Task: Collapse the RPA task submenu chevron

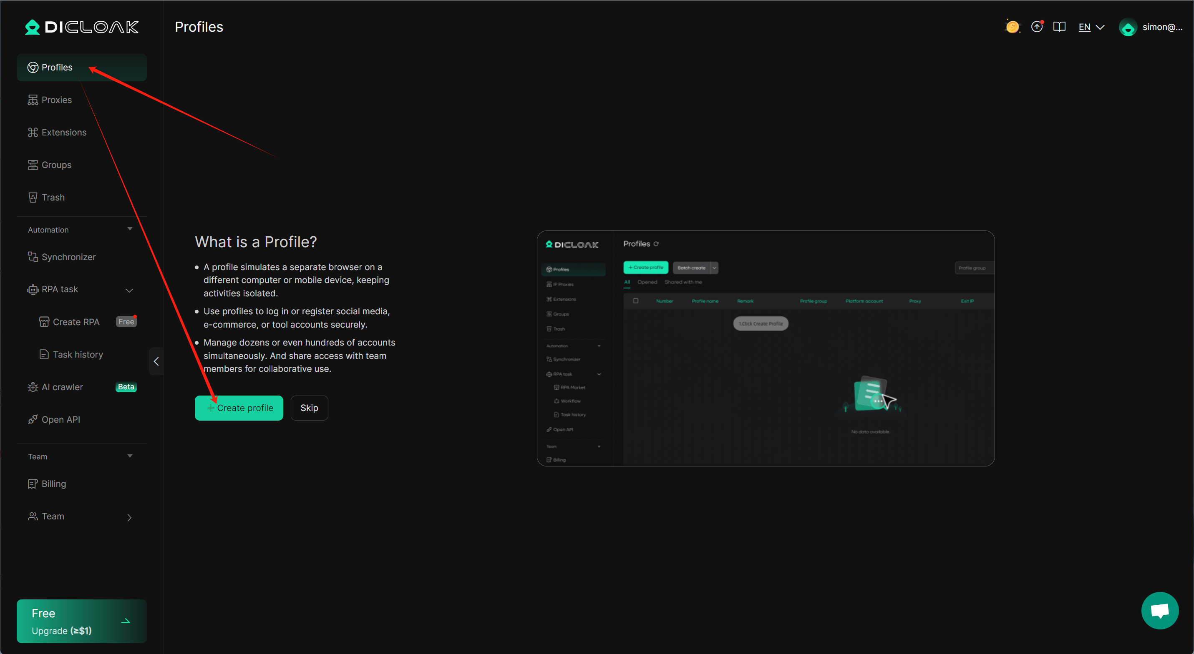Action: tap(129, 291)
